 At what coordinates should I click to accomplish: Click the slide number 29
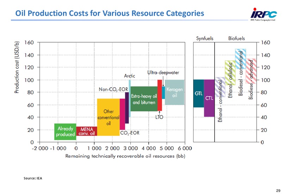tap(278, 191)
